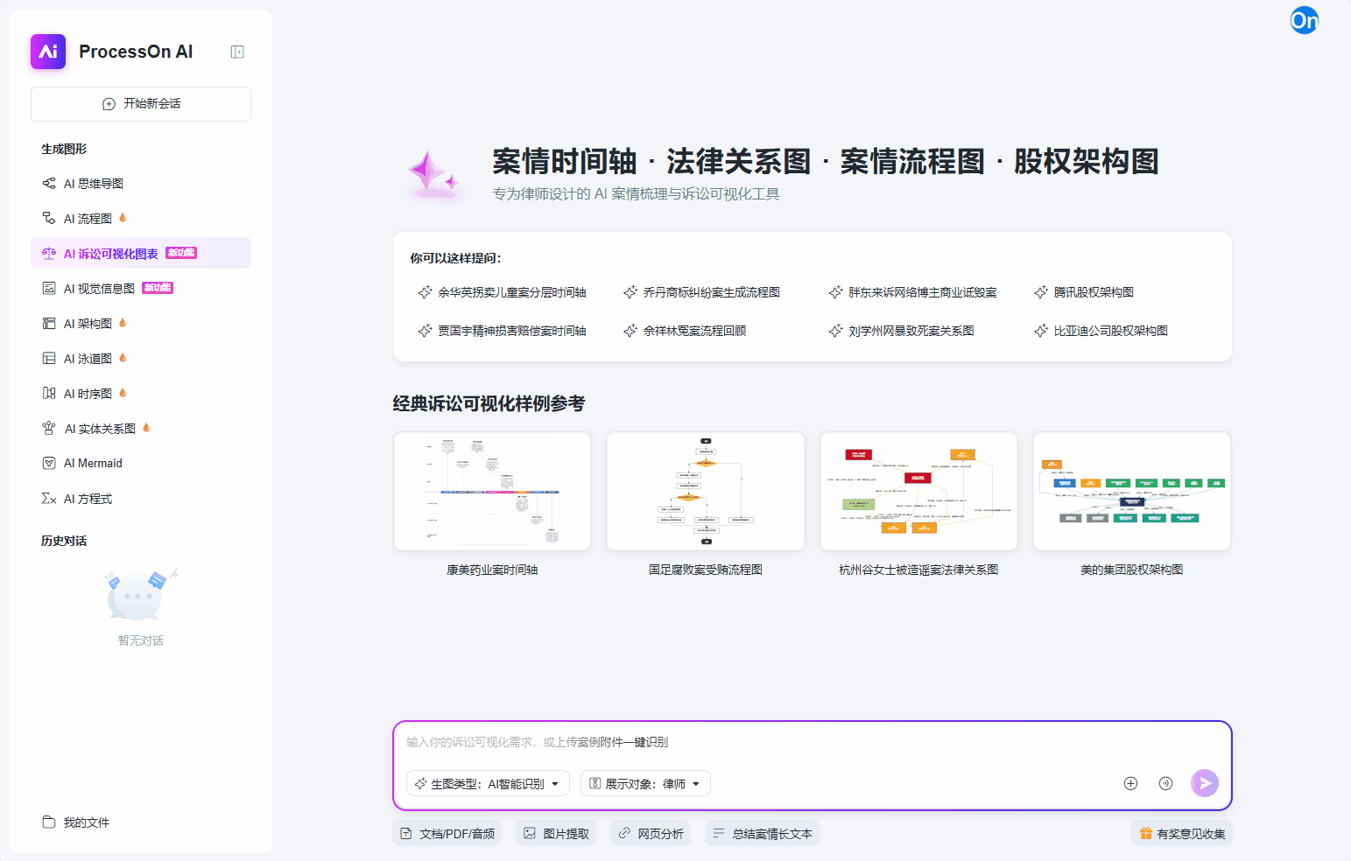1351x861 pixels.
Task: Click the 总结案情长文本 button
Action: click(x=762, y=834)
